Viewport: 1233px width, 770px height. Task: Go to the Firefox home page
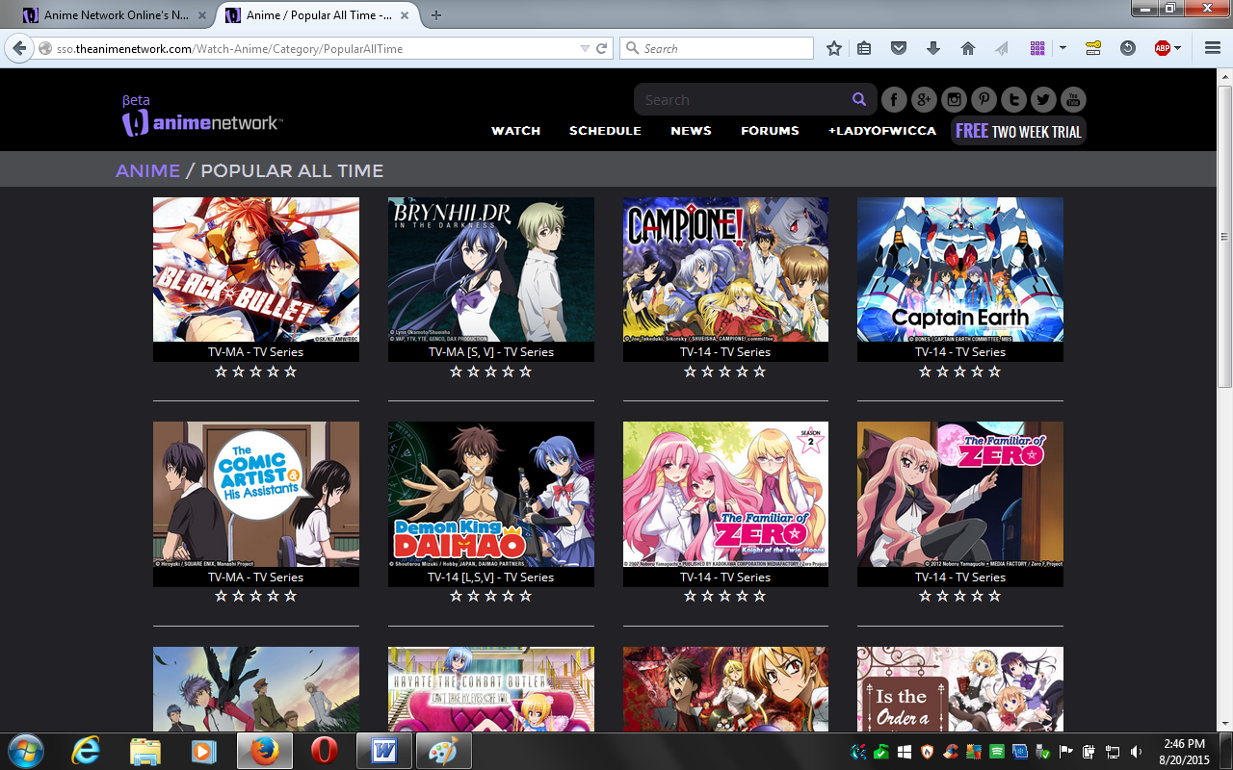point(968,48)
